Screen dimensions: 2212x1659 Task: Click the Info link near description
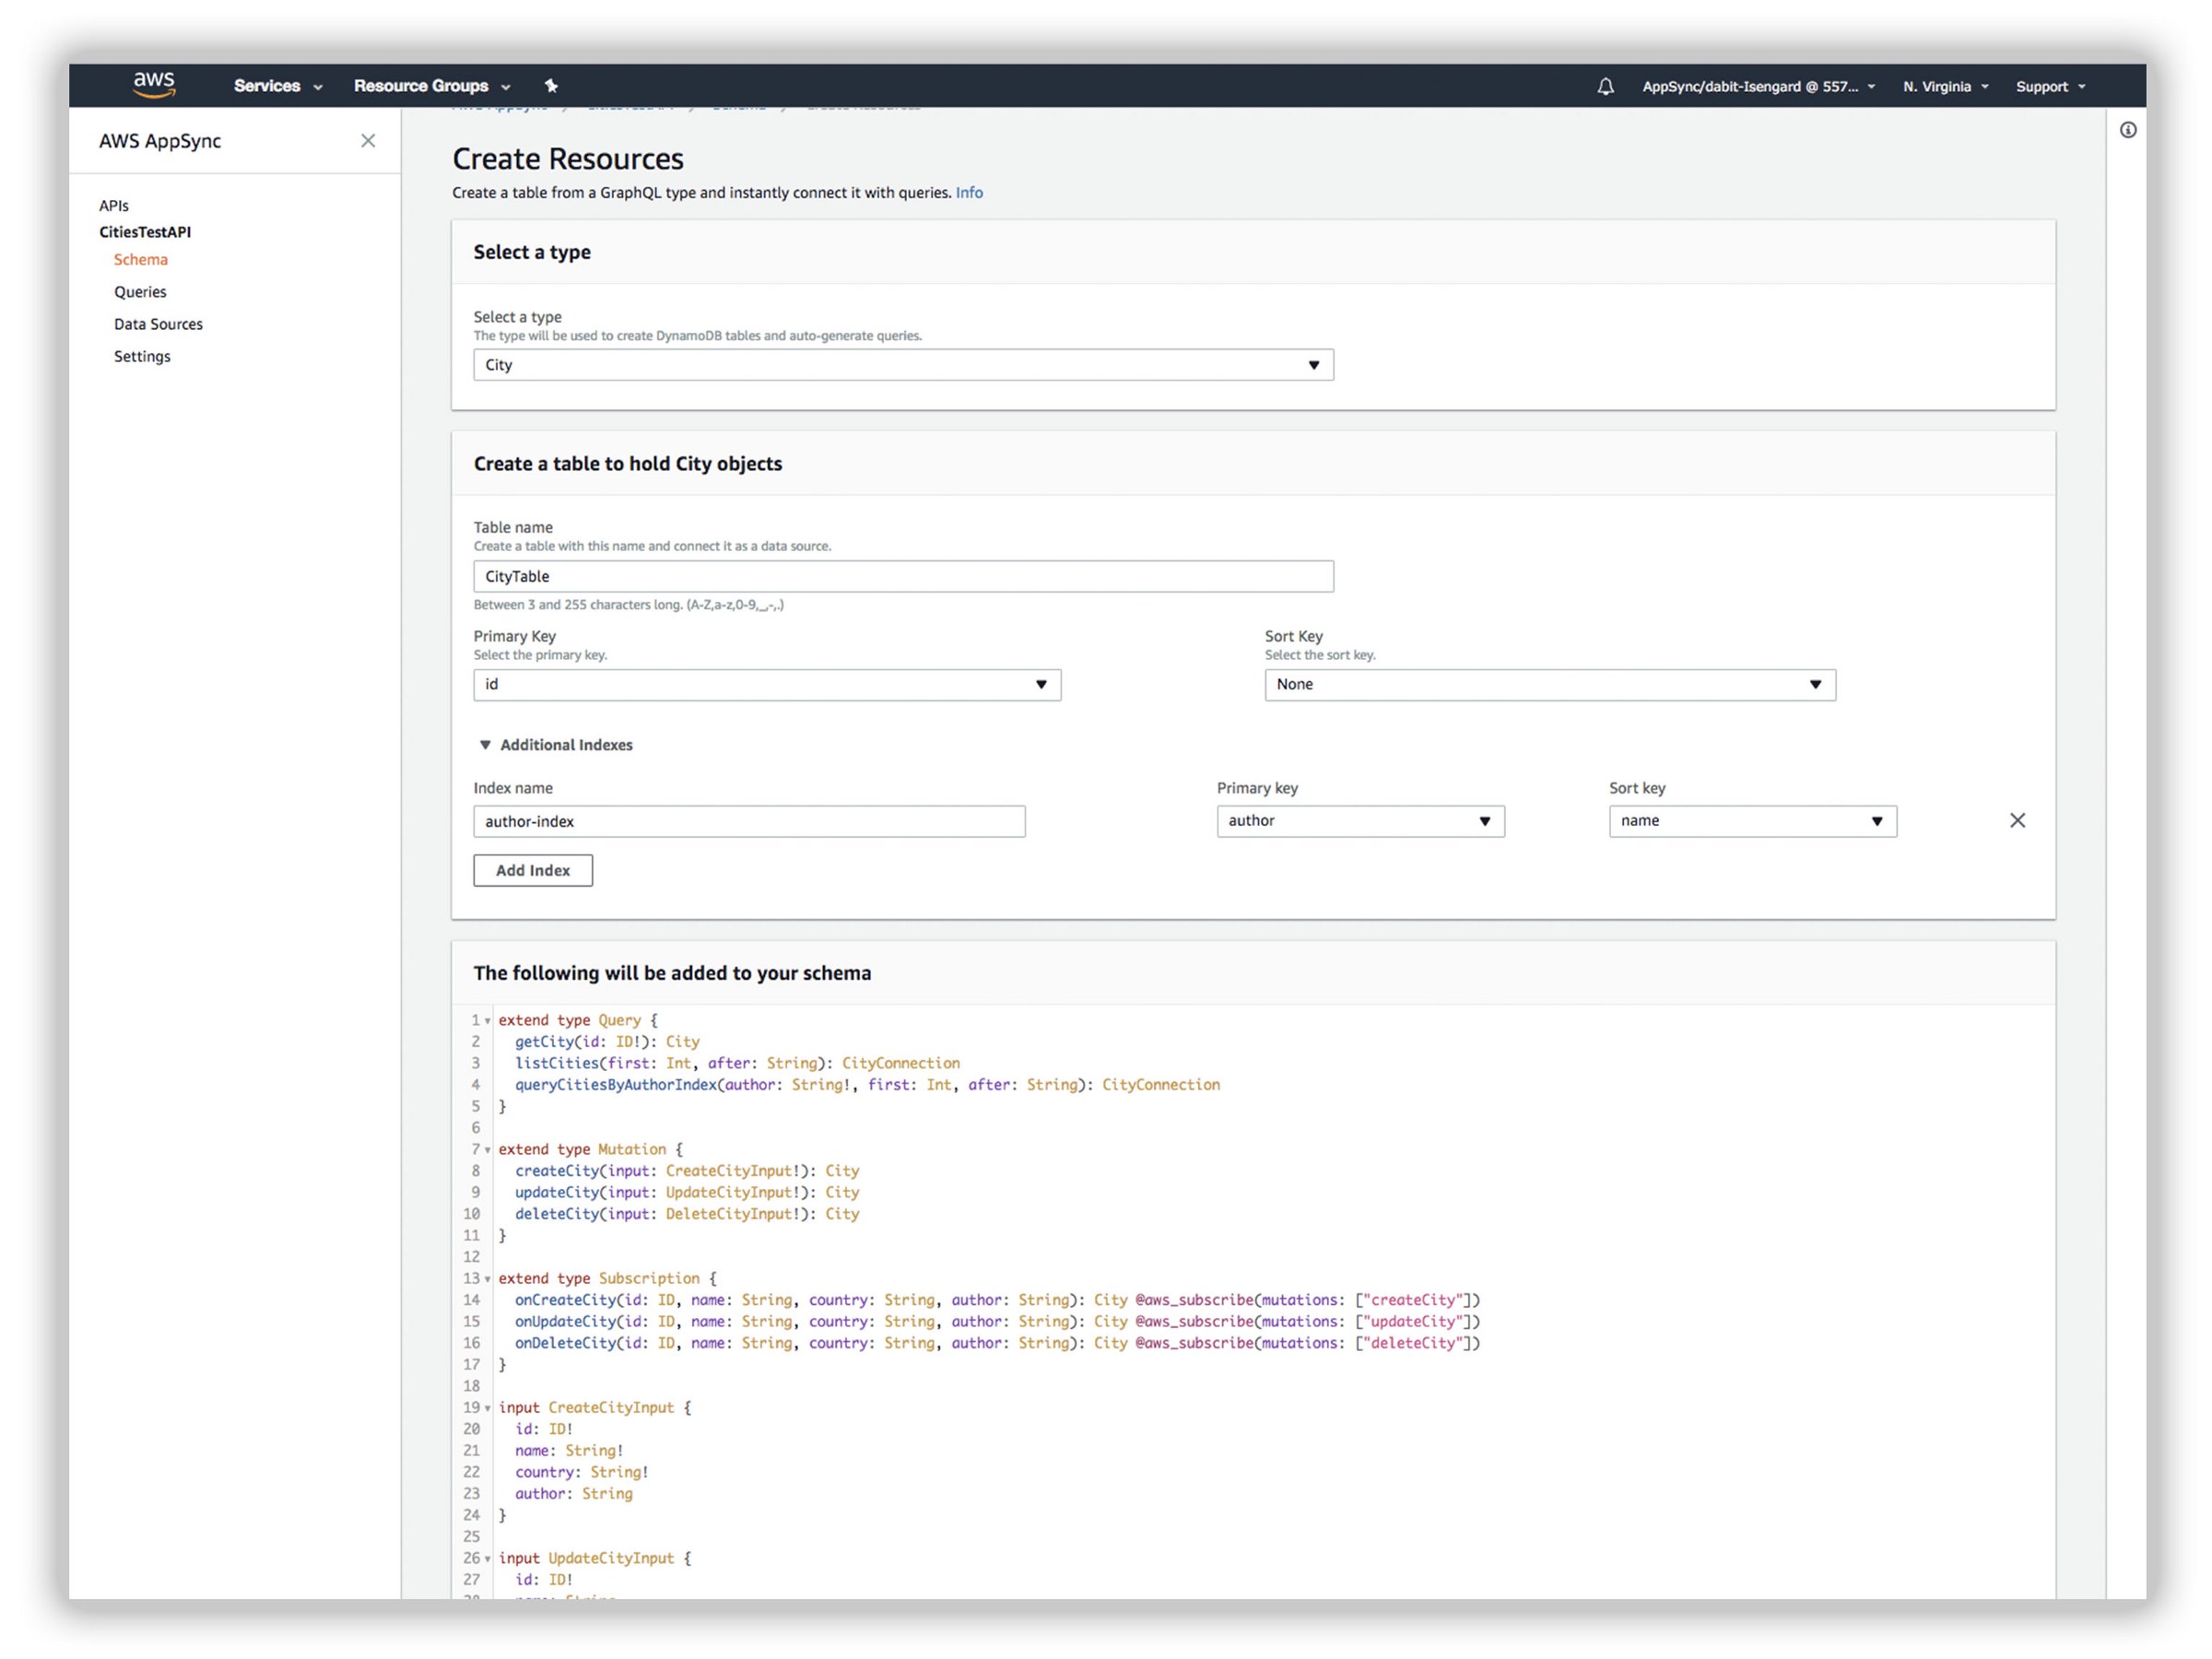(968, 193)
